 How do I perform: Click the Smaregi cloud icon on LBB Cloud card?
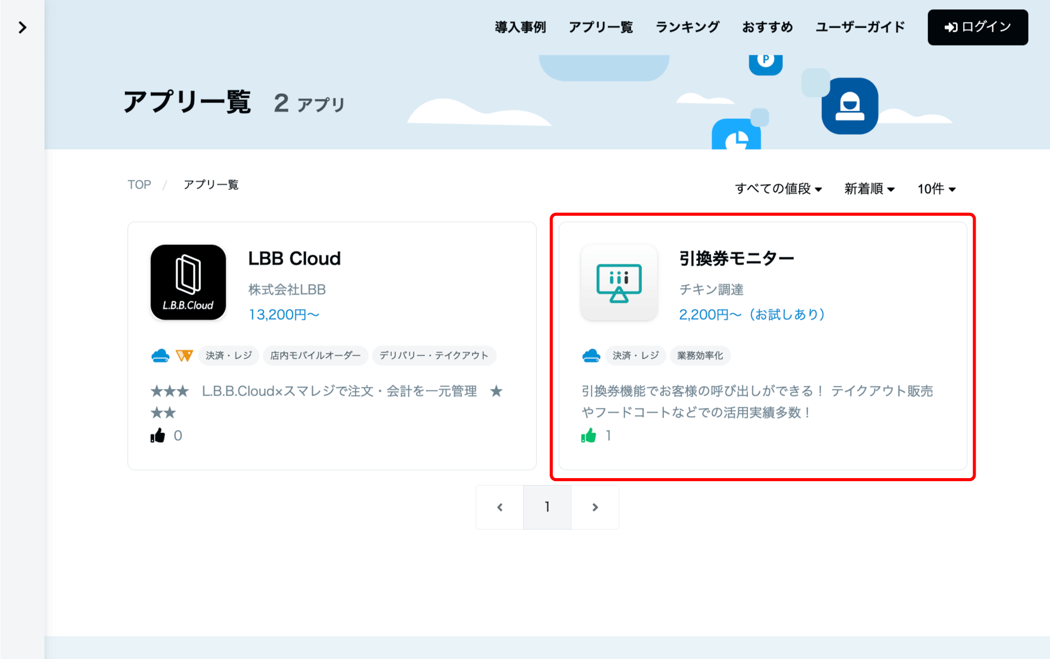tap(160, 355)
